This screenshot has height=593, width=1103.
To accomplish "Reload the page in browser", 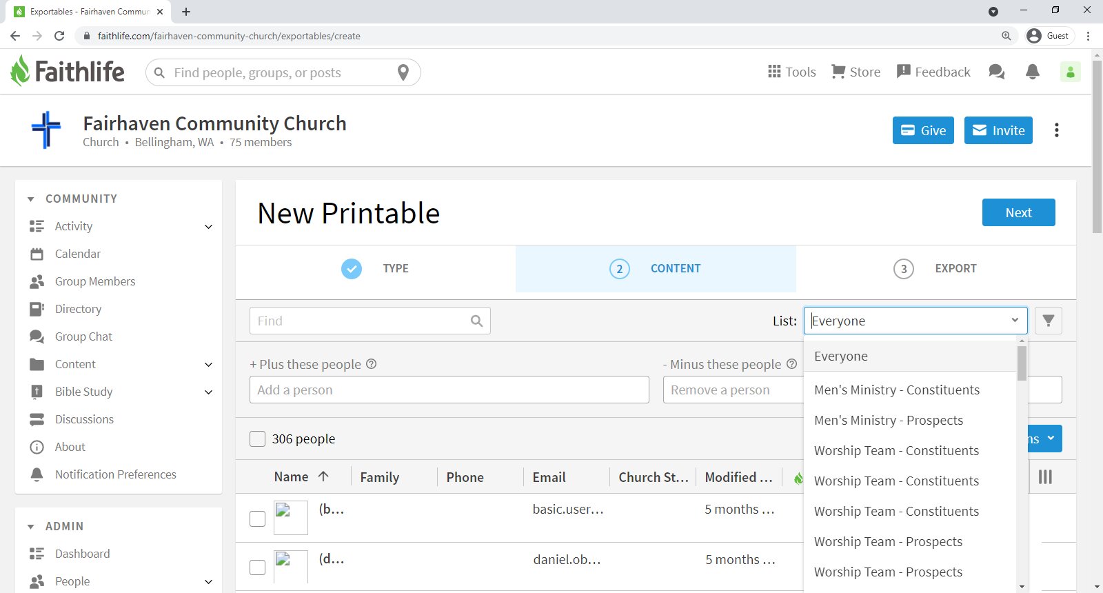I will (x=59, y=36).
